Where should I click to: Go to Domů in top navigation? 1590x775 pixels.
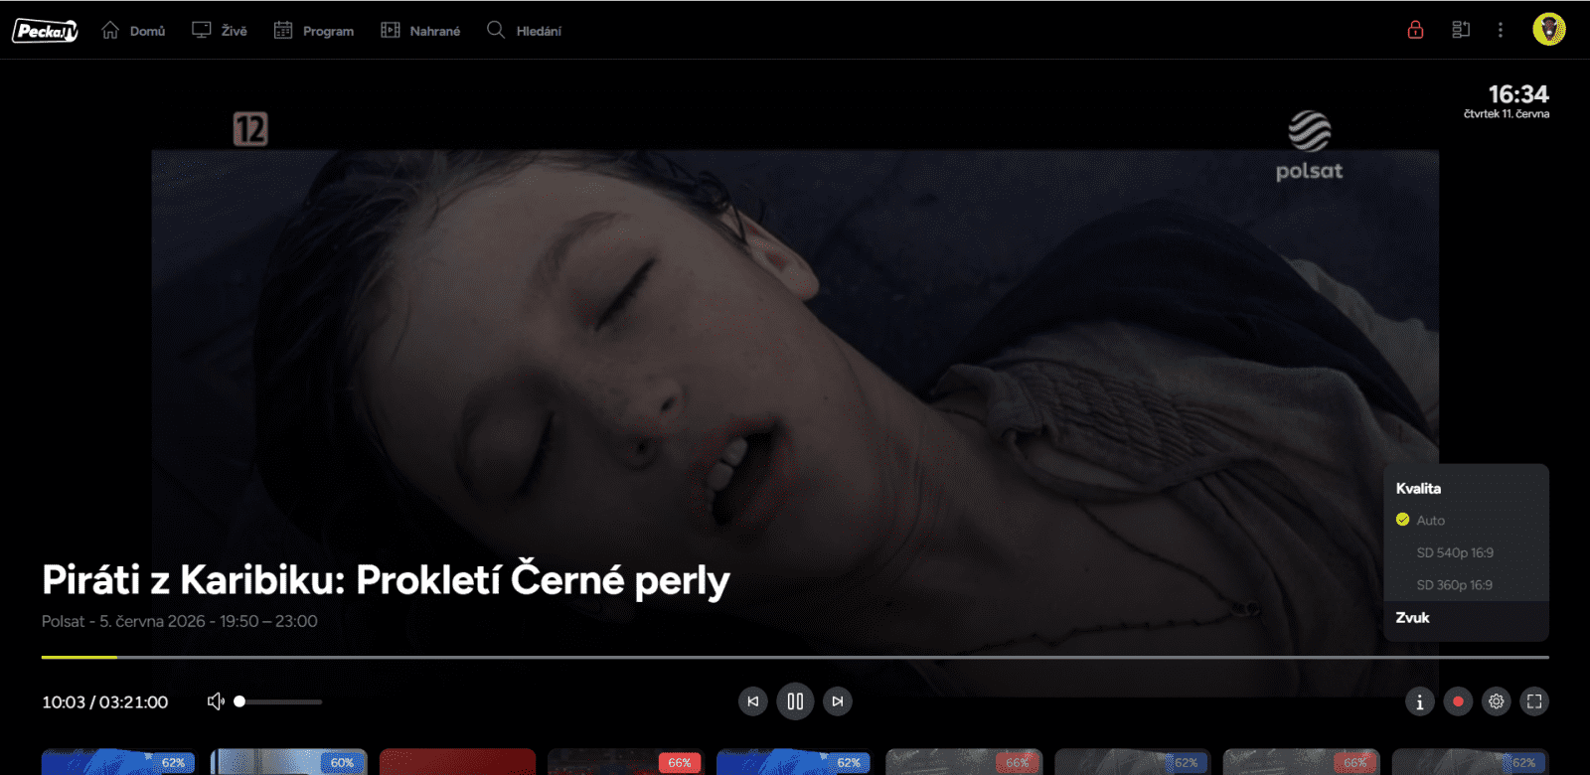tap(133, 31)
